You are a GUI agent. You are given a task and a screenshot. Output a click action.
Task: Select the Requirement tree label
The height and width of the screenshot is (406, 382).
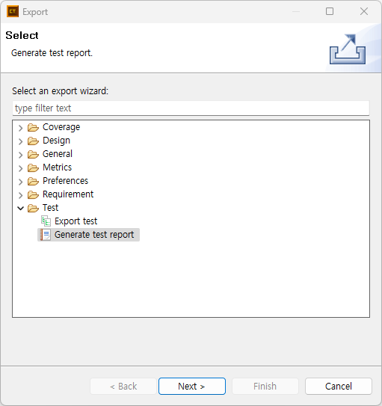[x=68, y=194]
